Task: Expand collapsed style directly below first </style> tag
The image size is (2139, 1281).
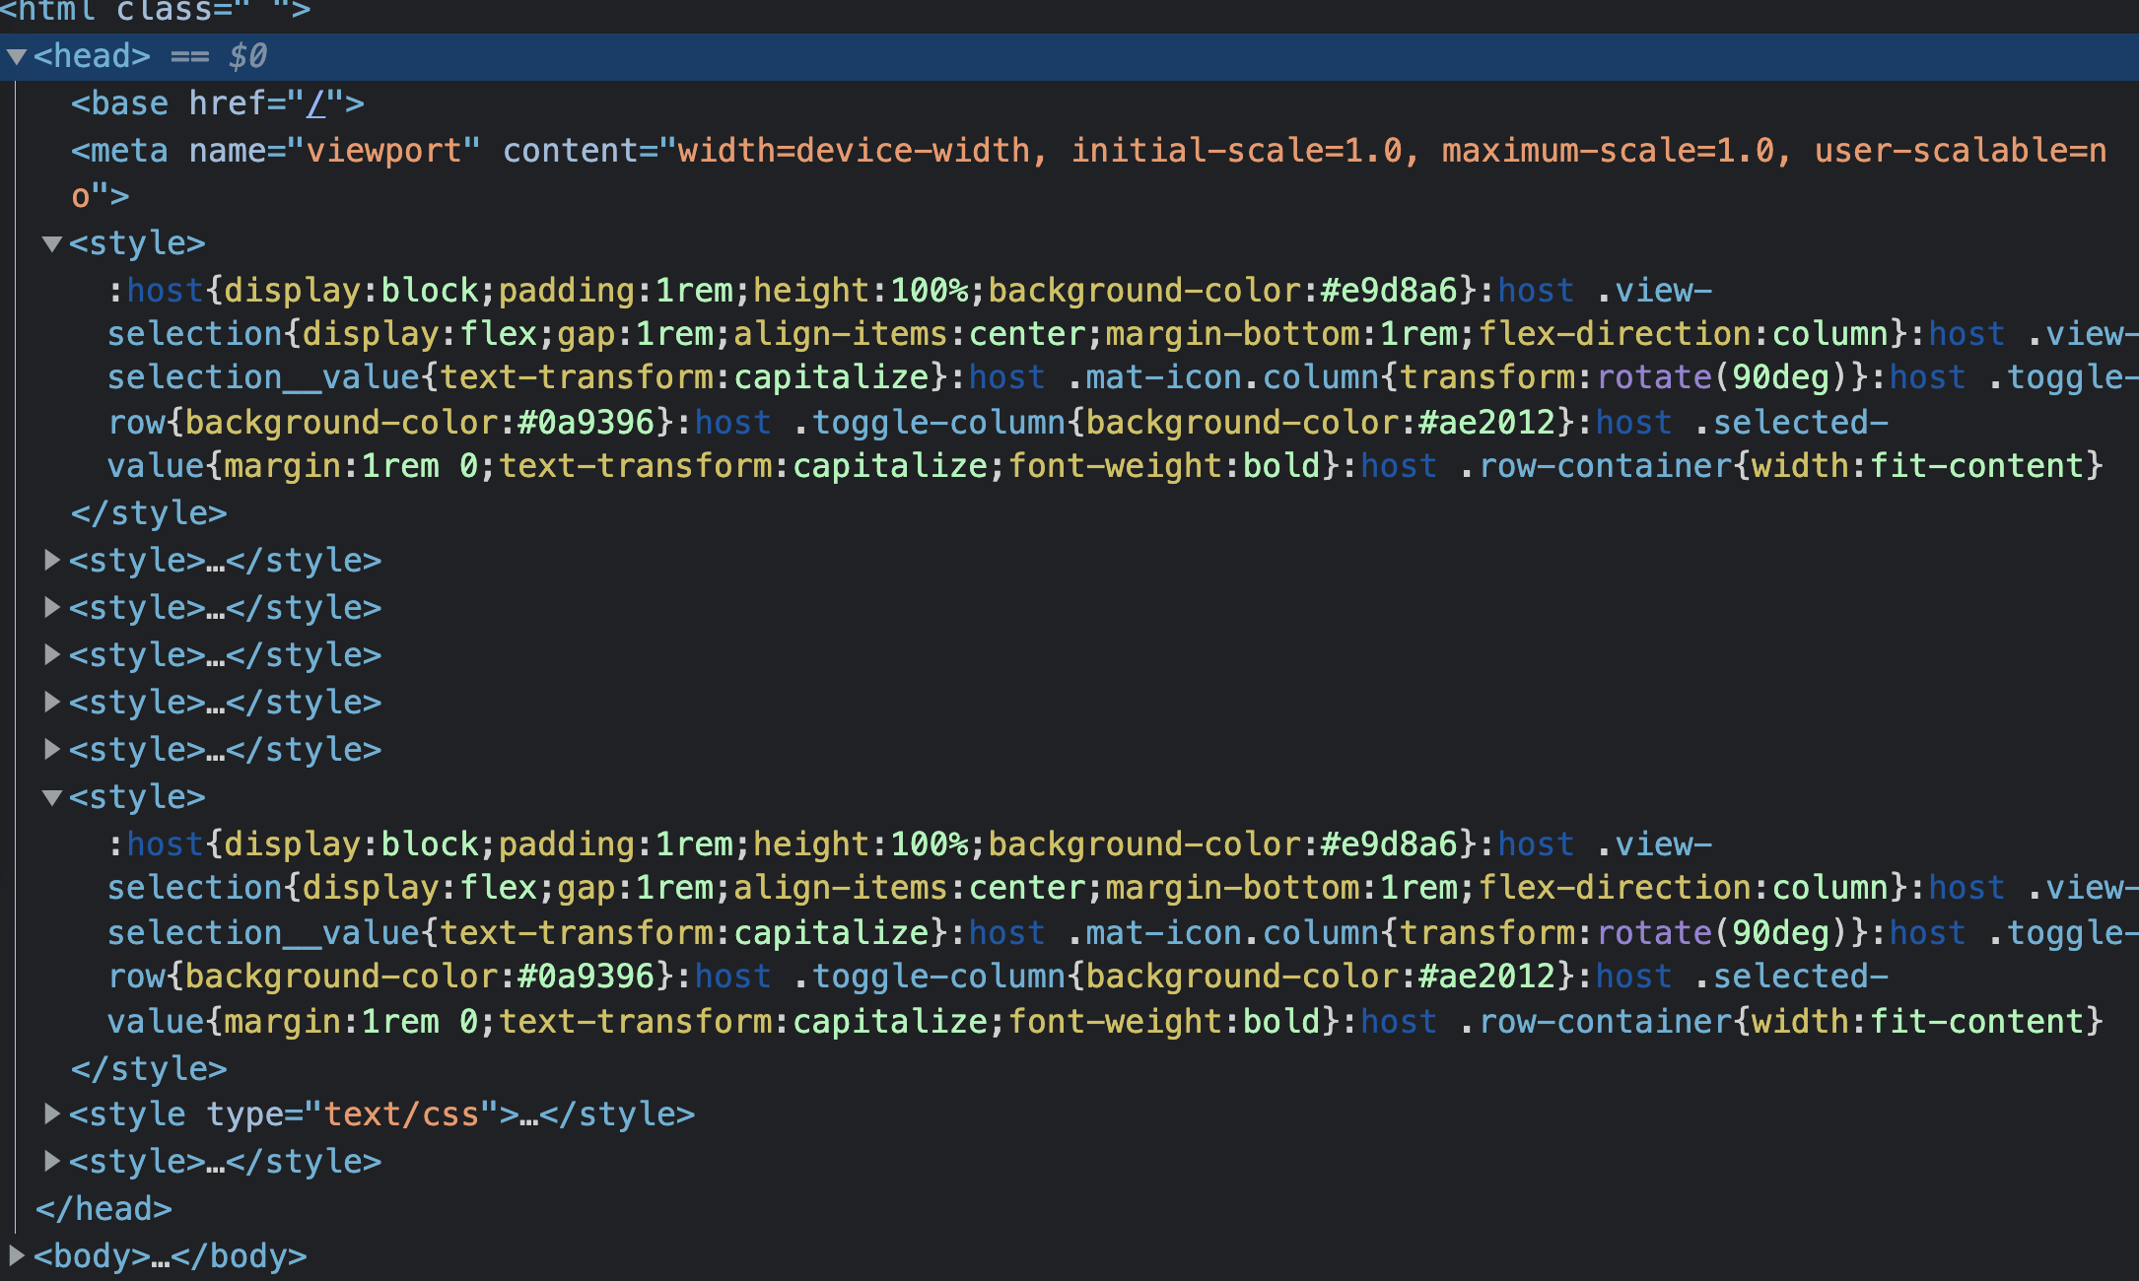Action: [52, 561]
